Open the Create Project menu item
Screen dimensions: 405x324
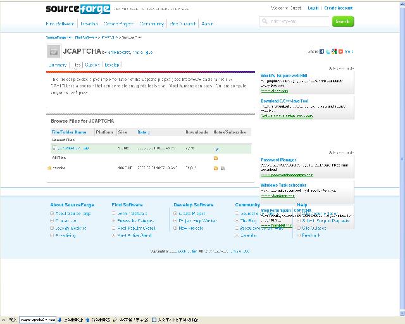tap(118, 24)
